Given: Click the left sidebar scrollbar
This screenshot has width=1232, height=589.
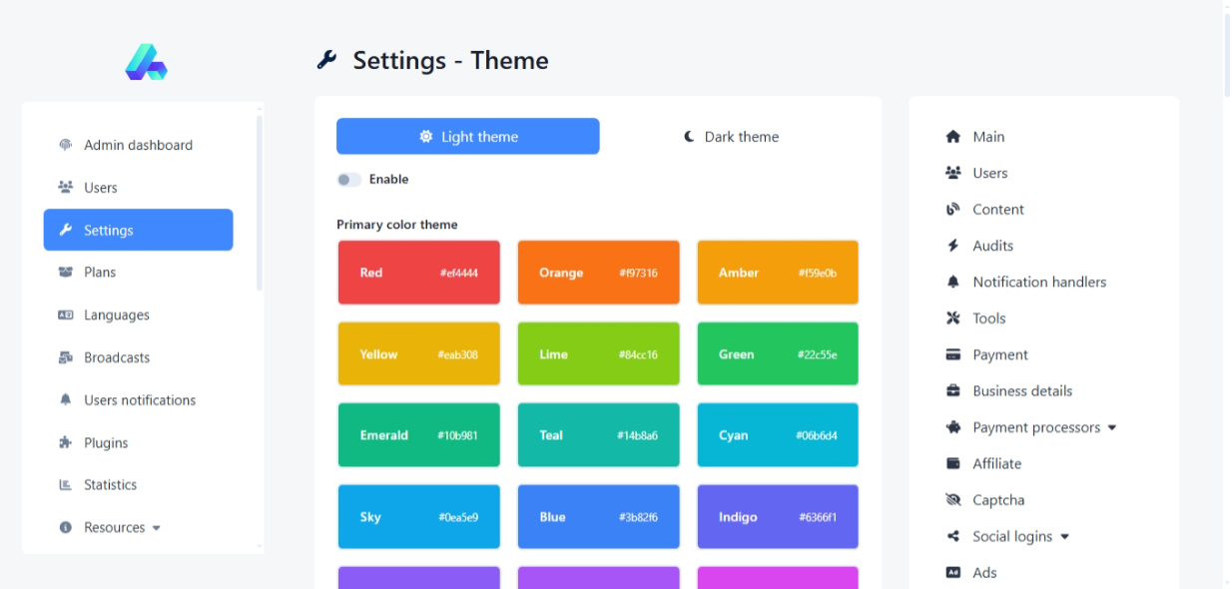Looking at the screenshot, I should 260,200.
